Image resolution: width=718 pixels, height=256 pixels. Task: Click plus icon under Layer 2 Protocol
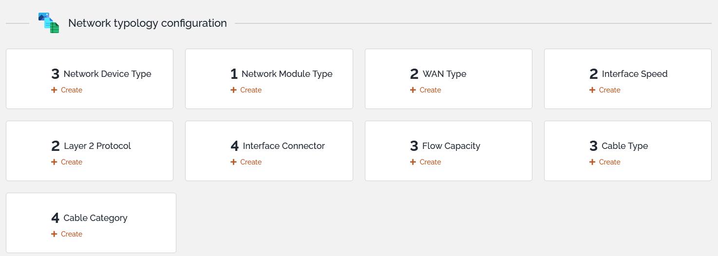(54, 162)
